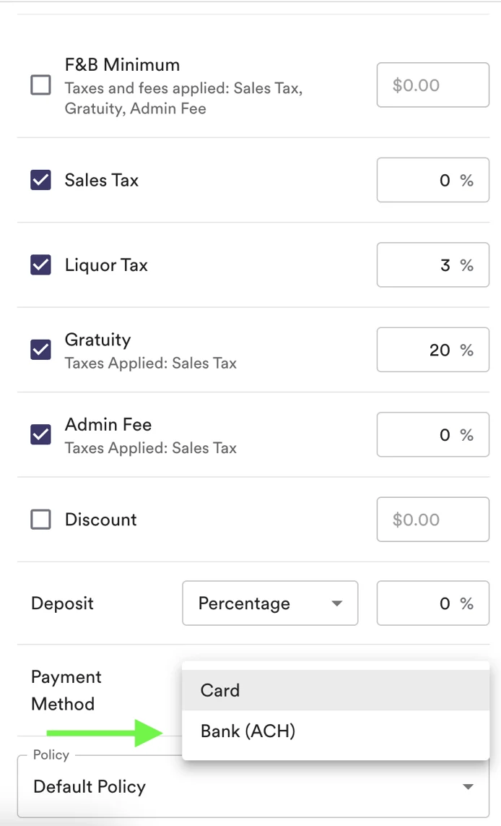This screenshot has width=501, height=826.
Task: Click the Deposit dropdown arrow
Action: point(336,603)
